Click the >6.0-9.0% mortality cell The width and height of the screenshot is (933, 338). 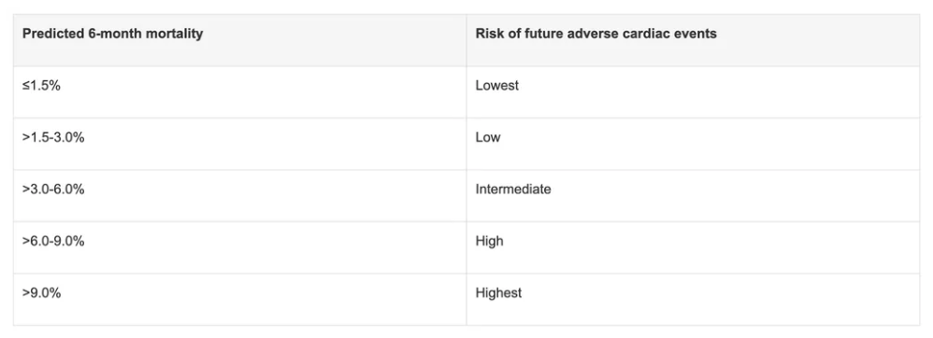click(240, 247)
